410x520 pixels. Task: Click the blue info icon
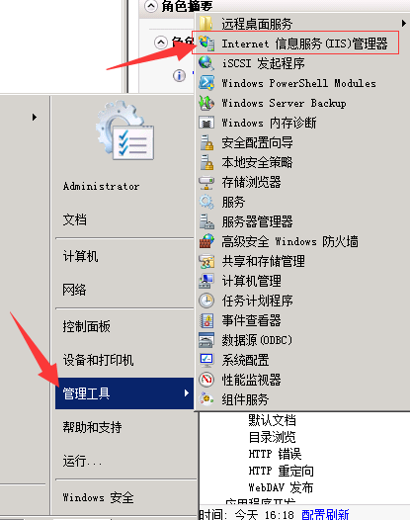point(179,75)
